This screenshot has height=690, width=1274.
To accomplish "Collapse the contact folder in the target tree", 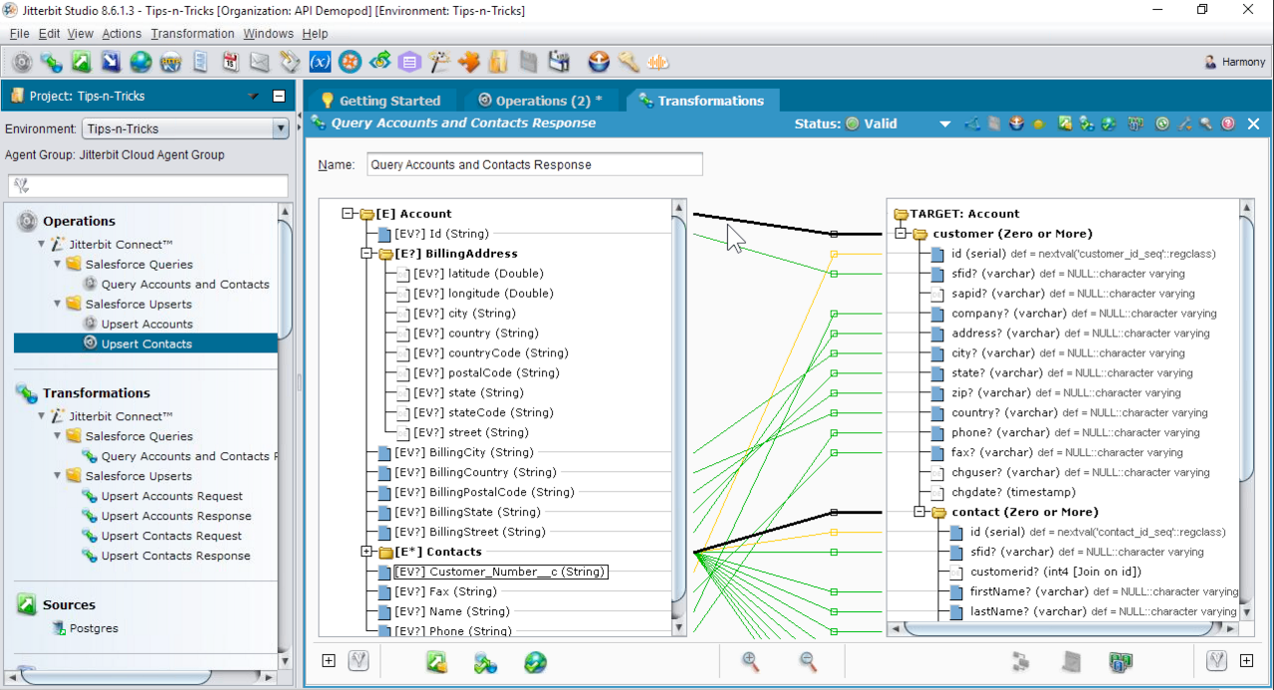I will tap(919, 513).
